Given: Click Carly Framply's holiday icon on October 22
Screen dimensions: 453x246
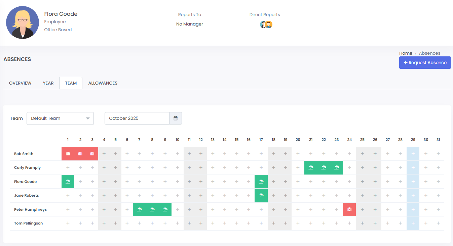Looking at the screenshot, I should [324, 167].
